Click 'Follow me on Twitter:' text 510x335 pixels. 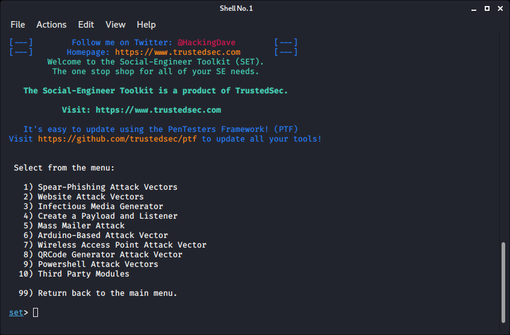[x=122, y=43]
